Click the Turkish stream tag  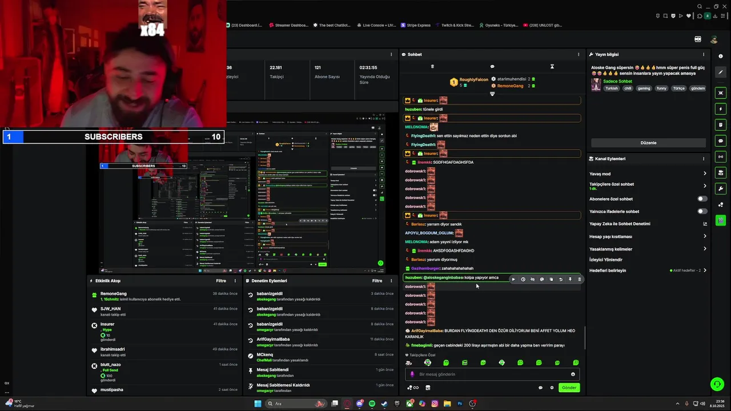click(x=612, y=88)
